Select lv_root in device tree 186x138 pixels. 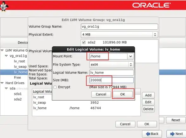[20, 61]
